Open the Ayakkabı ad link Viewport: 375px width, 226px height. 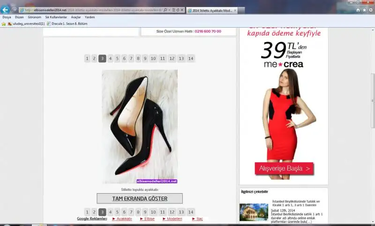122,218
